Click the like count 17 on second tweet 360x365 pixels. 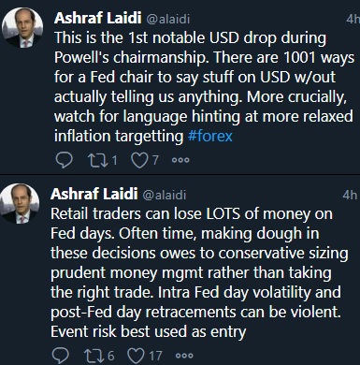click(x=155, y=356)
